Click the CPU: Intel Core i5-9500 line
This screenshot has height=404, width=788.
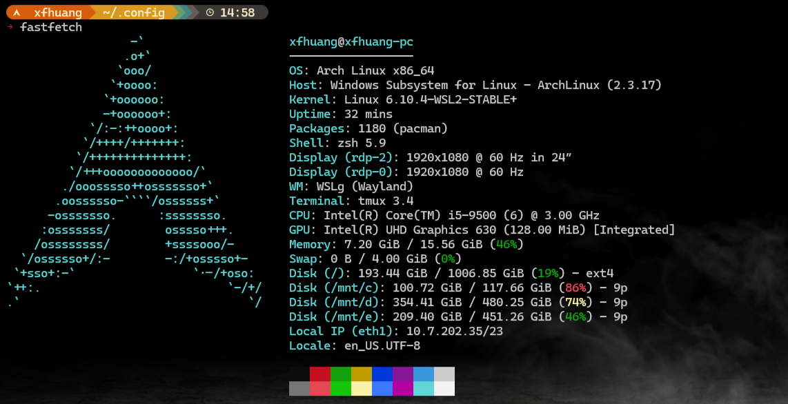point(444,216)
